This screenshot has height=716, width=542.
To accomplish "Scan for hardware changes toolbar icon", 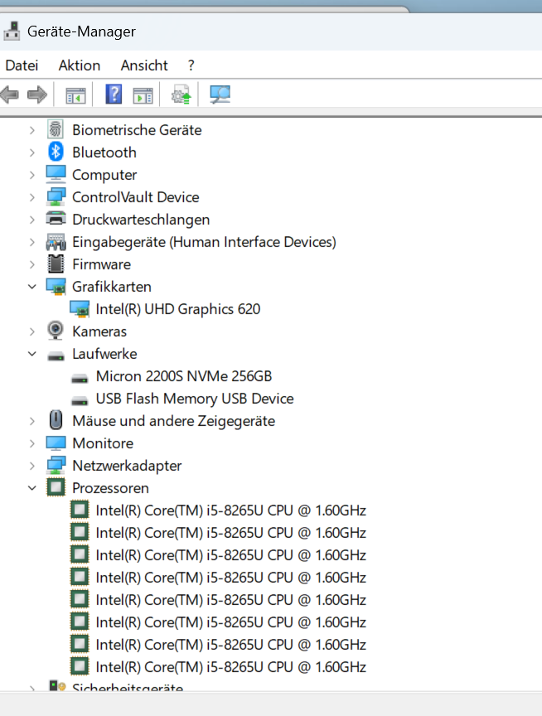I will pyautogui.click(x=220, y=94).
